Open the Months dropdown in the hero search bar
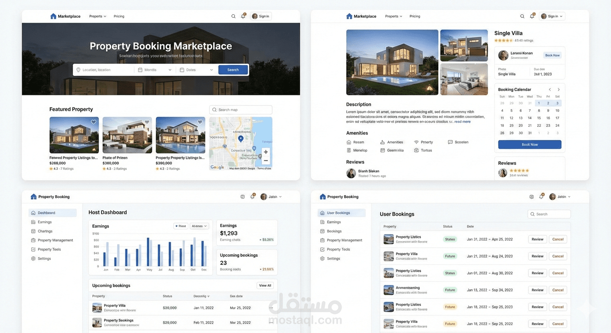The image size is (611, 333). coord(154,69)
